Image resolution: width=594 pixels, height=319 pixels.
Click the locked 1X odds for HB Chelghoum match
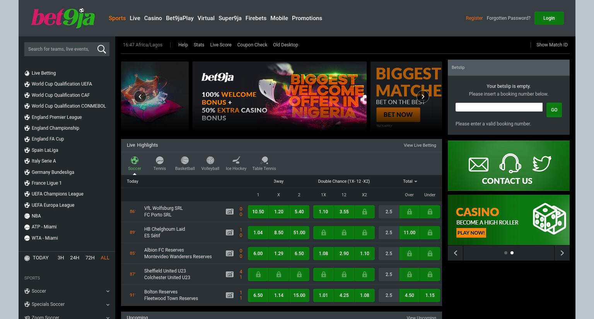click(324, 233)
